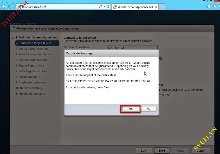The width and height of the screenshot is (220, 154).
Task: Select step 2 Connect to target server
Action: point(37,43)
